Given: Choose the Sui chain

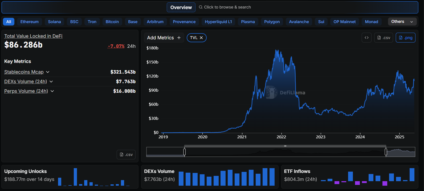Looking at the screenshot, I should pos(321,22).
